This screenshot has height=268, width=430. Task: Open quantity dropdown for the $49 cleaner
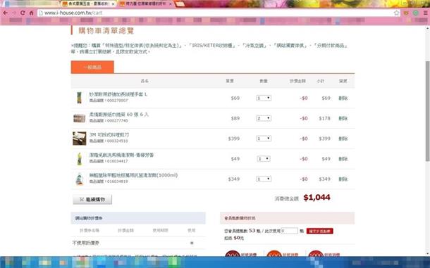pyautogui.click(x=264, y=159)
